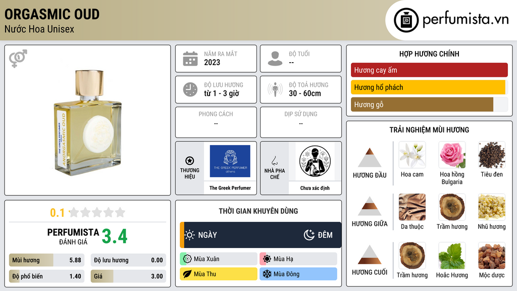The height and width of the screenshot is (291, 517).
Task: Click the perfumista.vn bottle logo icon
Action: (x=406, y=20)
